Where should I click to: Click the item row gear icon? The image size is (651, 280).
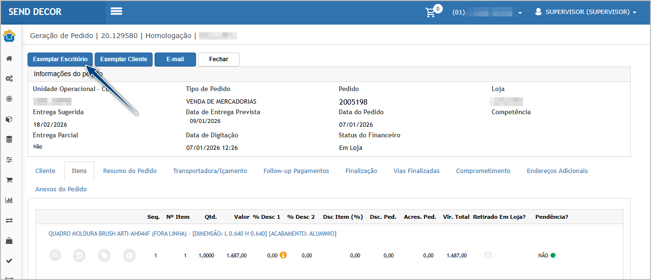(129, 255)
